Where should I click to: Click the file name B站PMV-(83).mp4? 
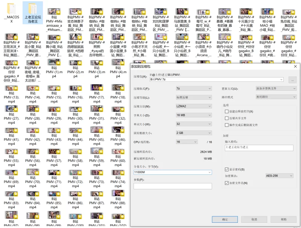[x=11, y=203]
